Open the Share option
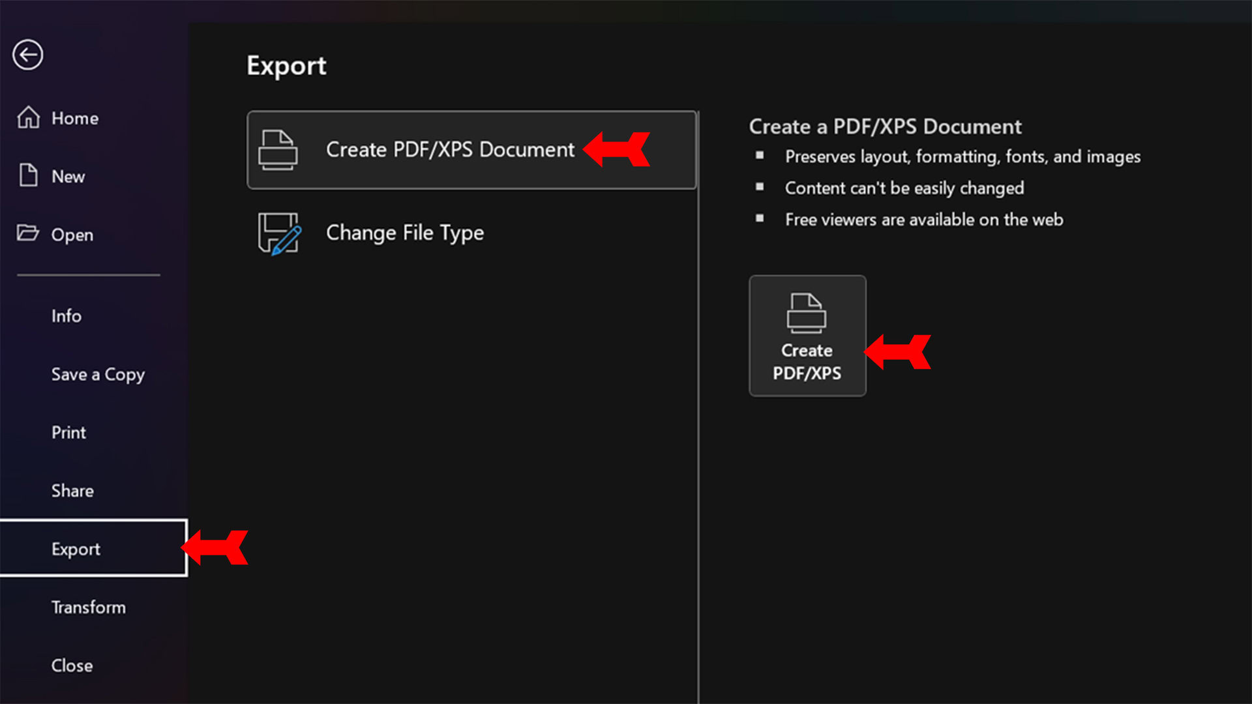Viewport: 1252px width, 704px height. [x=72, y=491]
